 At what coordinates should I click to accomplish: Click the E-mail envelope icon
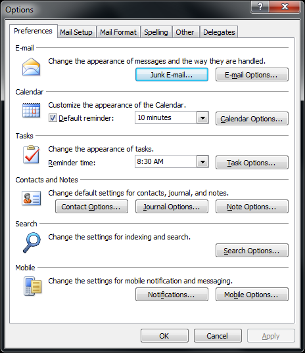[31, 67]
